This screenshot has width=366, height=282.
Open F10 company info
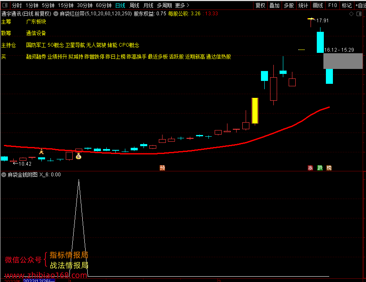click(333, 5)
